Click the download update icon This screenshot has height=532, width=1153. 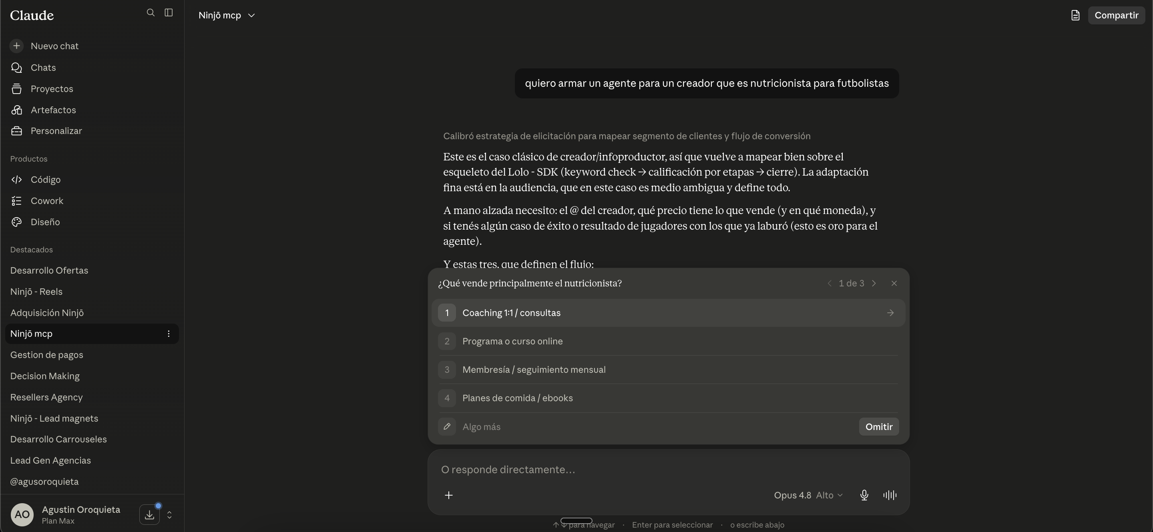149,514
